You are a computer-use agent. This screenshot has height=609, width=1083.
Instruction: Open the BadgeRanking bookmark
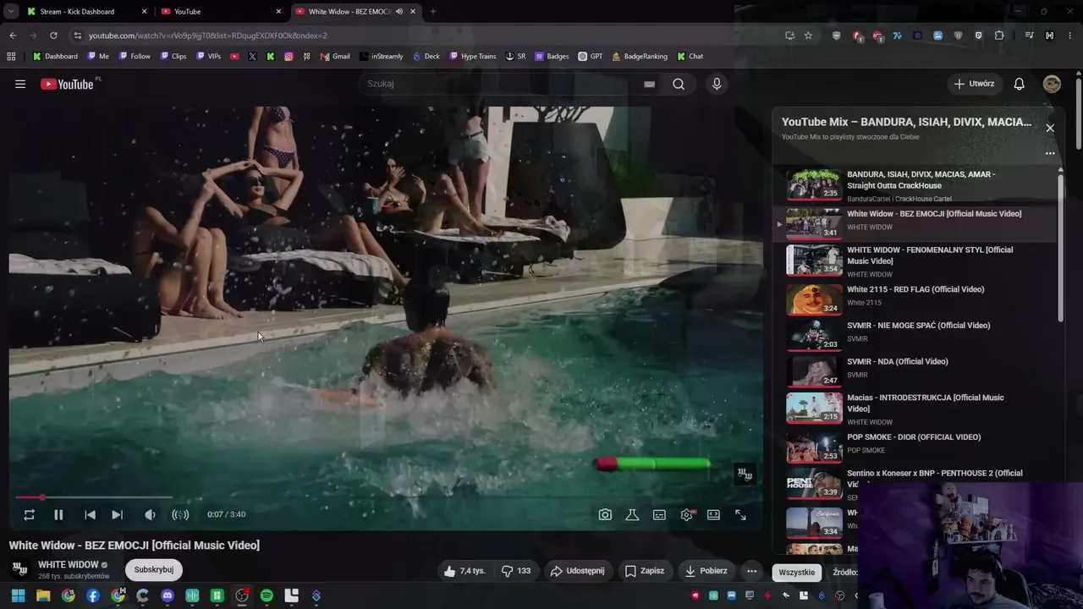[x=639, y=57]
